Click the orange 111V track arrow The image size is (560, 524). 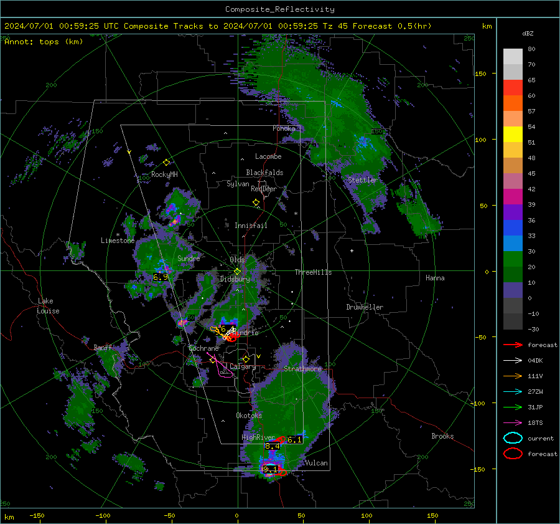[513, 376]
